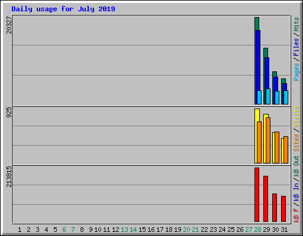Click the 'Hits' legend label
This screenshot has height=236, width=303.
tap(296, 24)
